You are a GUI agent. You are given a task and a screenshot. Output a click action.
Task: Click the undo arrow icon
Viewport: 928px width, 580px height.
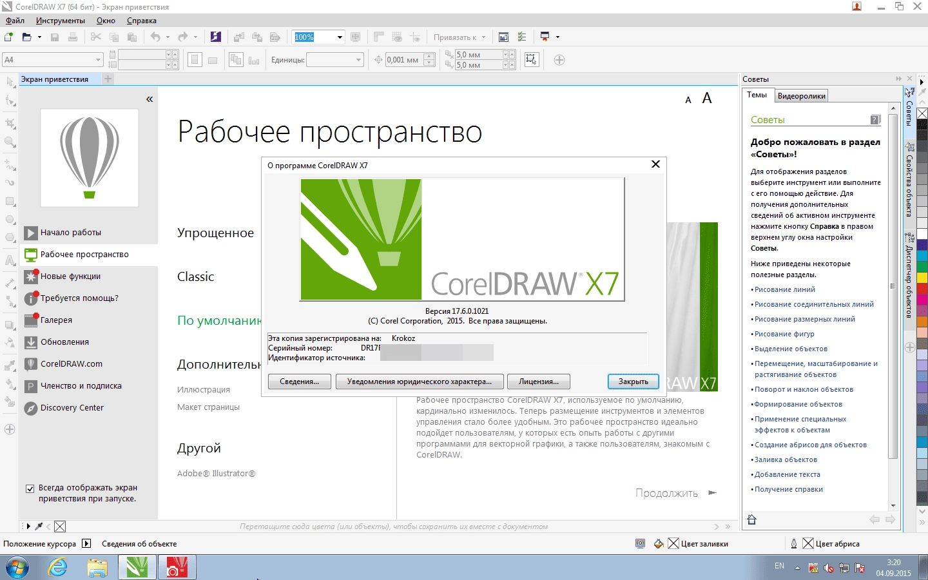pos(155,37)
